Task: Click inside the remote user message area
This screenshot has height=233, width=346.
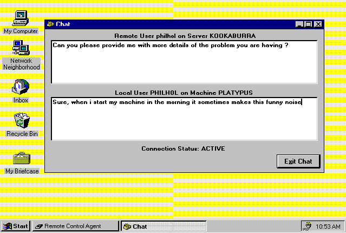Action: click(x=184, y=62)
